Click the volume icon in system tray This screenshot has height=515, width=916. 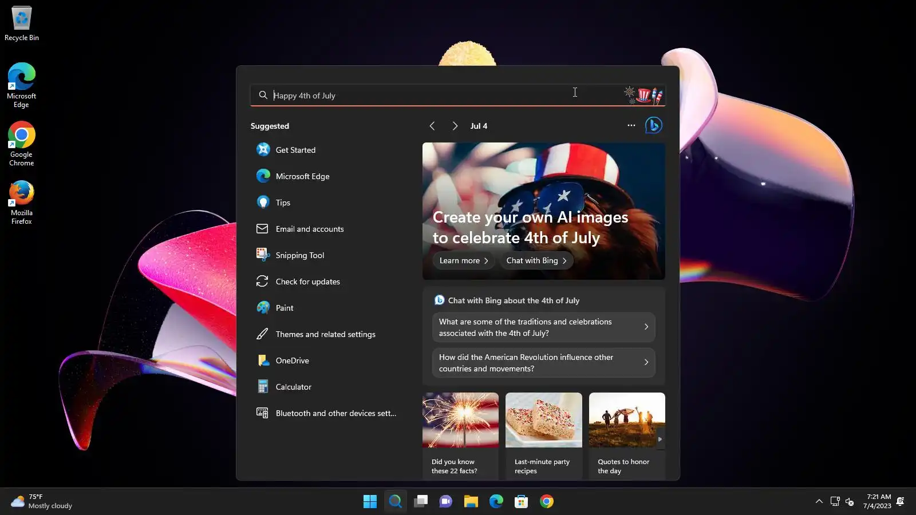(x=850, y=502)
